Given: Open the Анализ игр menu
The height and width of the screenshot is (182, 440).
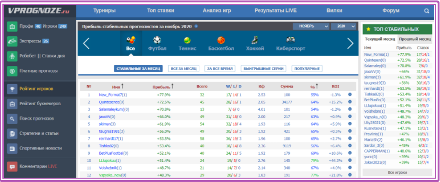Looking at the screenshot, I should [217, 11].
